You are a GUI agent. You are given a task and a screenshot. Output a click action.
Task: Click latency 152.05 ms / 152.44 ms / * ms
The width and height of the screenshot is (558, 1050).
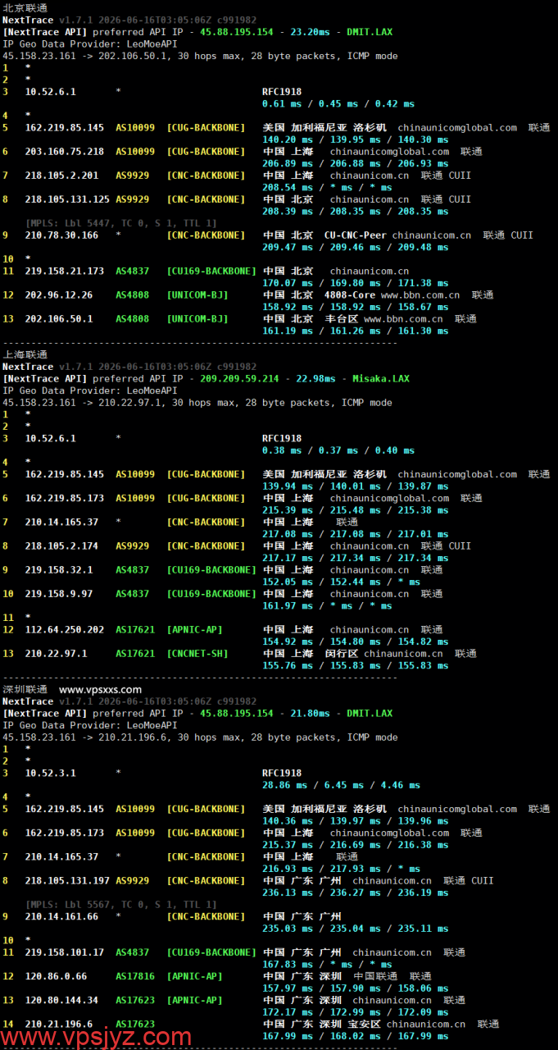coord(341,582)
